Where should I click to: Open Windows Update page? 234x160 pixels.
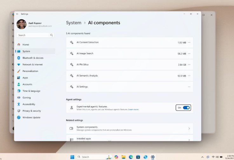31,118
